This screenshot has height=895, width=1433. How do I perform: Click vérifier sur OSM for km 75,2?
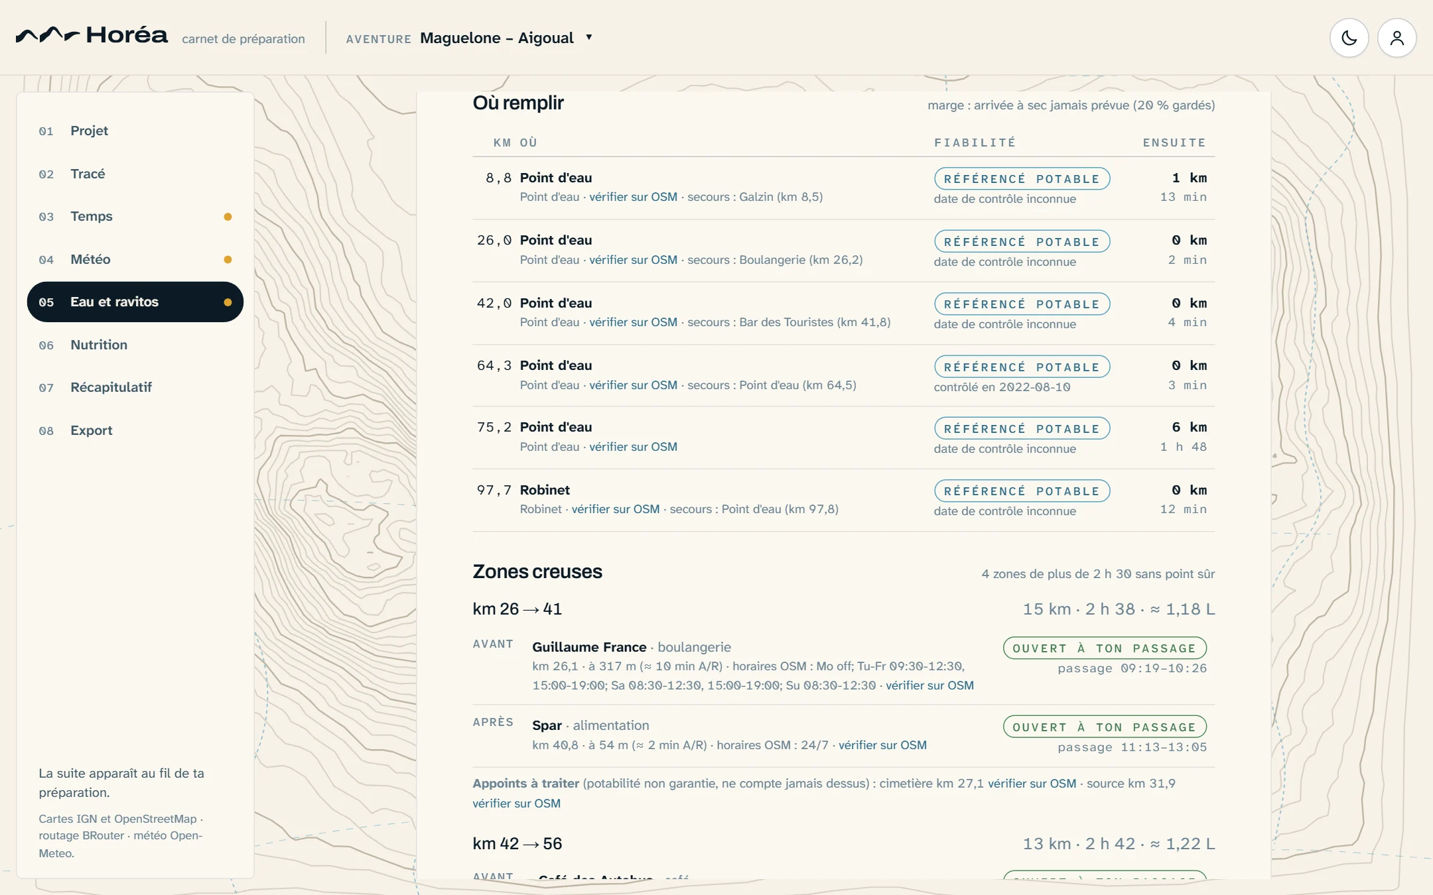(633, 447)
